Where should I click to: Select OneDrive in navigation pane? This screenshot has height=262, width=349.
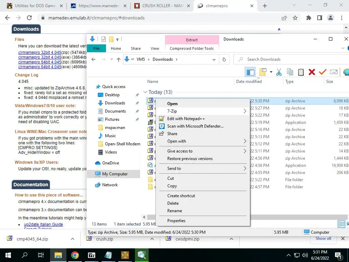[110, 163]
